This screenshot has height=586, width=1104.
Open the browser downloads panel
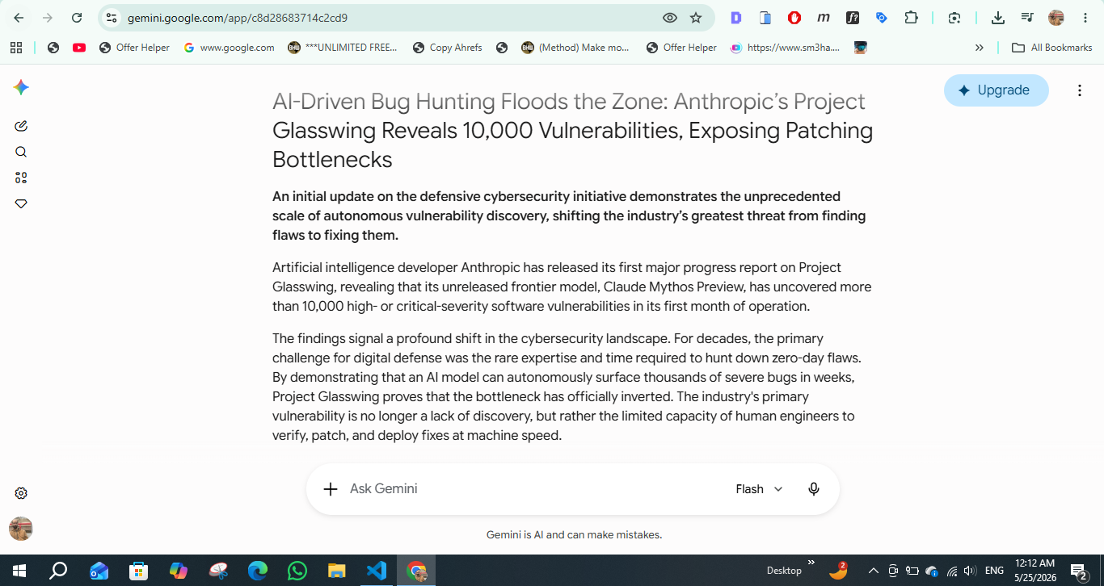coord(998,17)
